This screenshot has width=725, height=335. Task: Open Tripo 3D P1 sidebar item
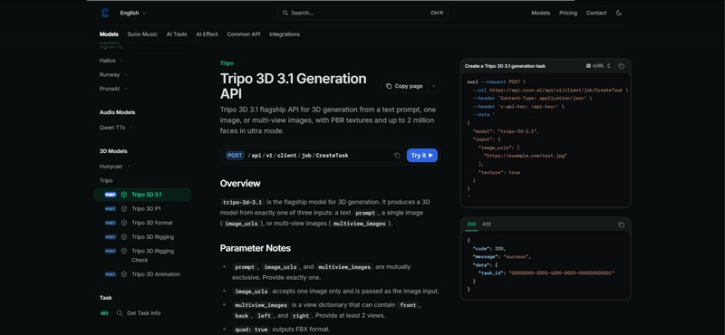pos(143,209)
